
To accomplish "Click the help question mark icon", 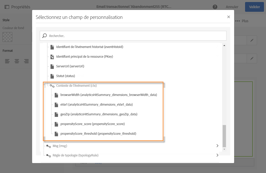I will [x=215, y=7].
